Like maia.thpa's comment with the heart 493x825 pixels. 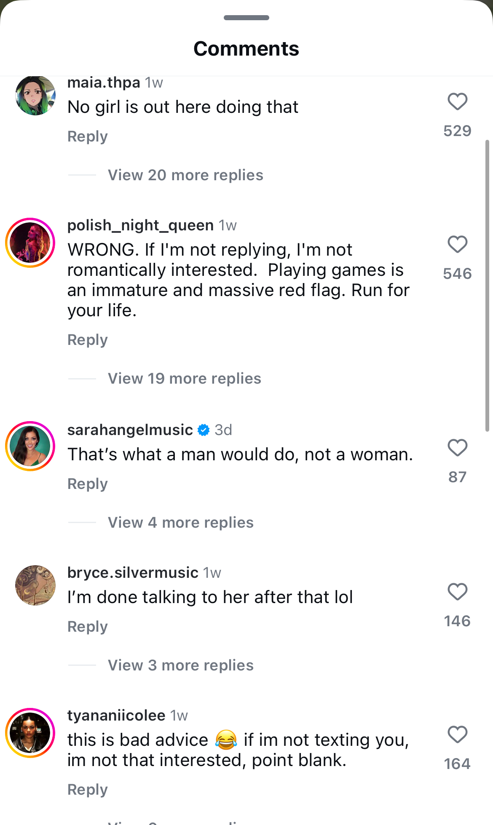pyautogui.click(x=457, y=101)
